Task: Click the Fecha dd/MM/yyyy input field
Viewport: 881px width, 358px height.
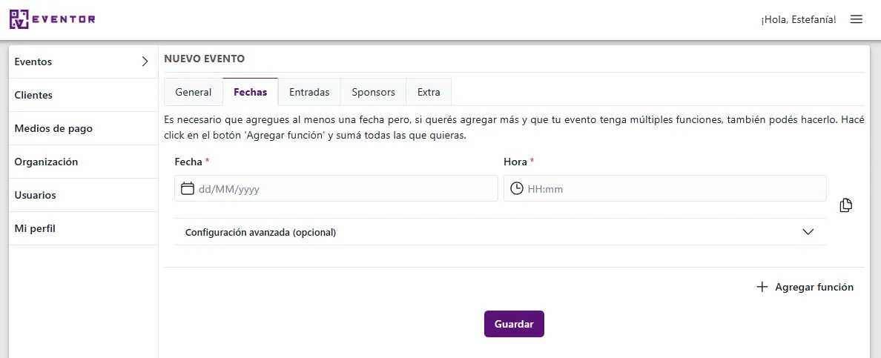Action: coord(336,189)
